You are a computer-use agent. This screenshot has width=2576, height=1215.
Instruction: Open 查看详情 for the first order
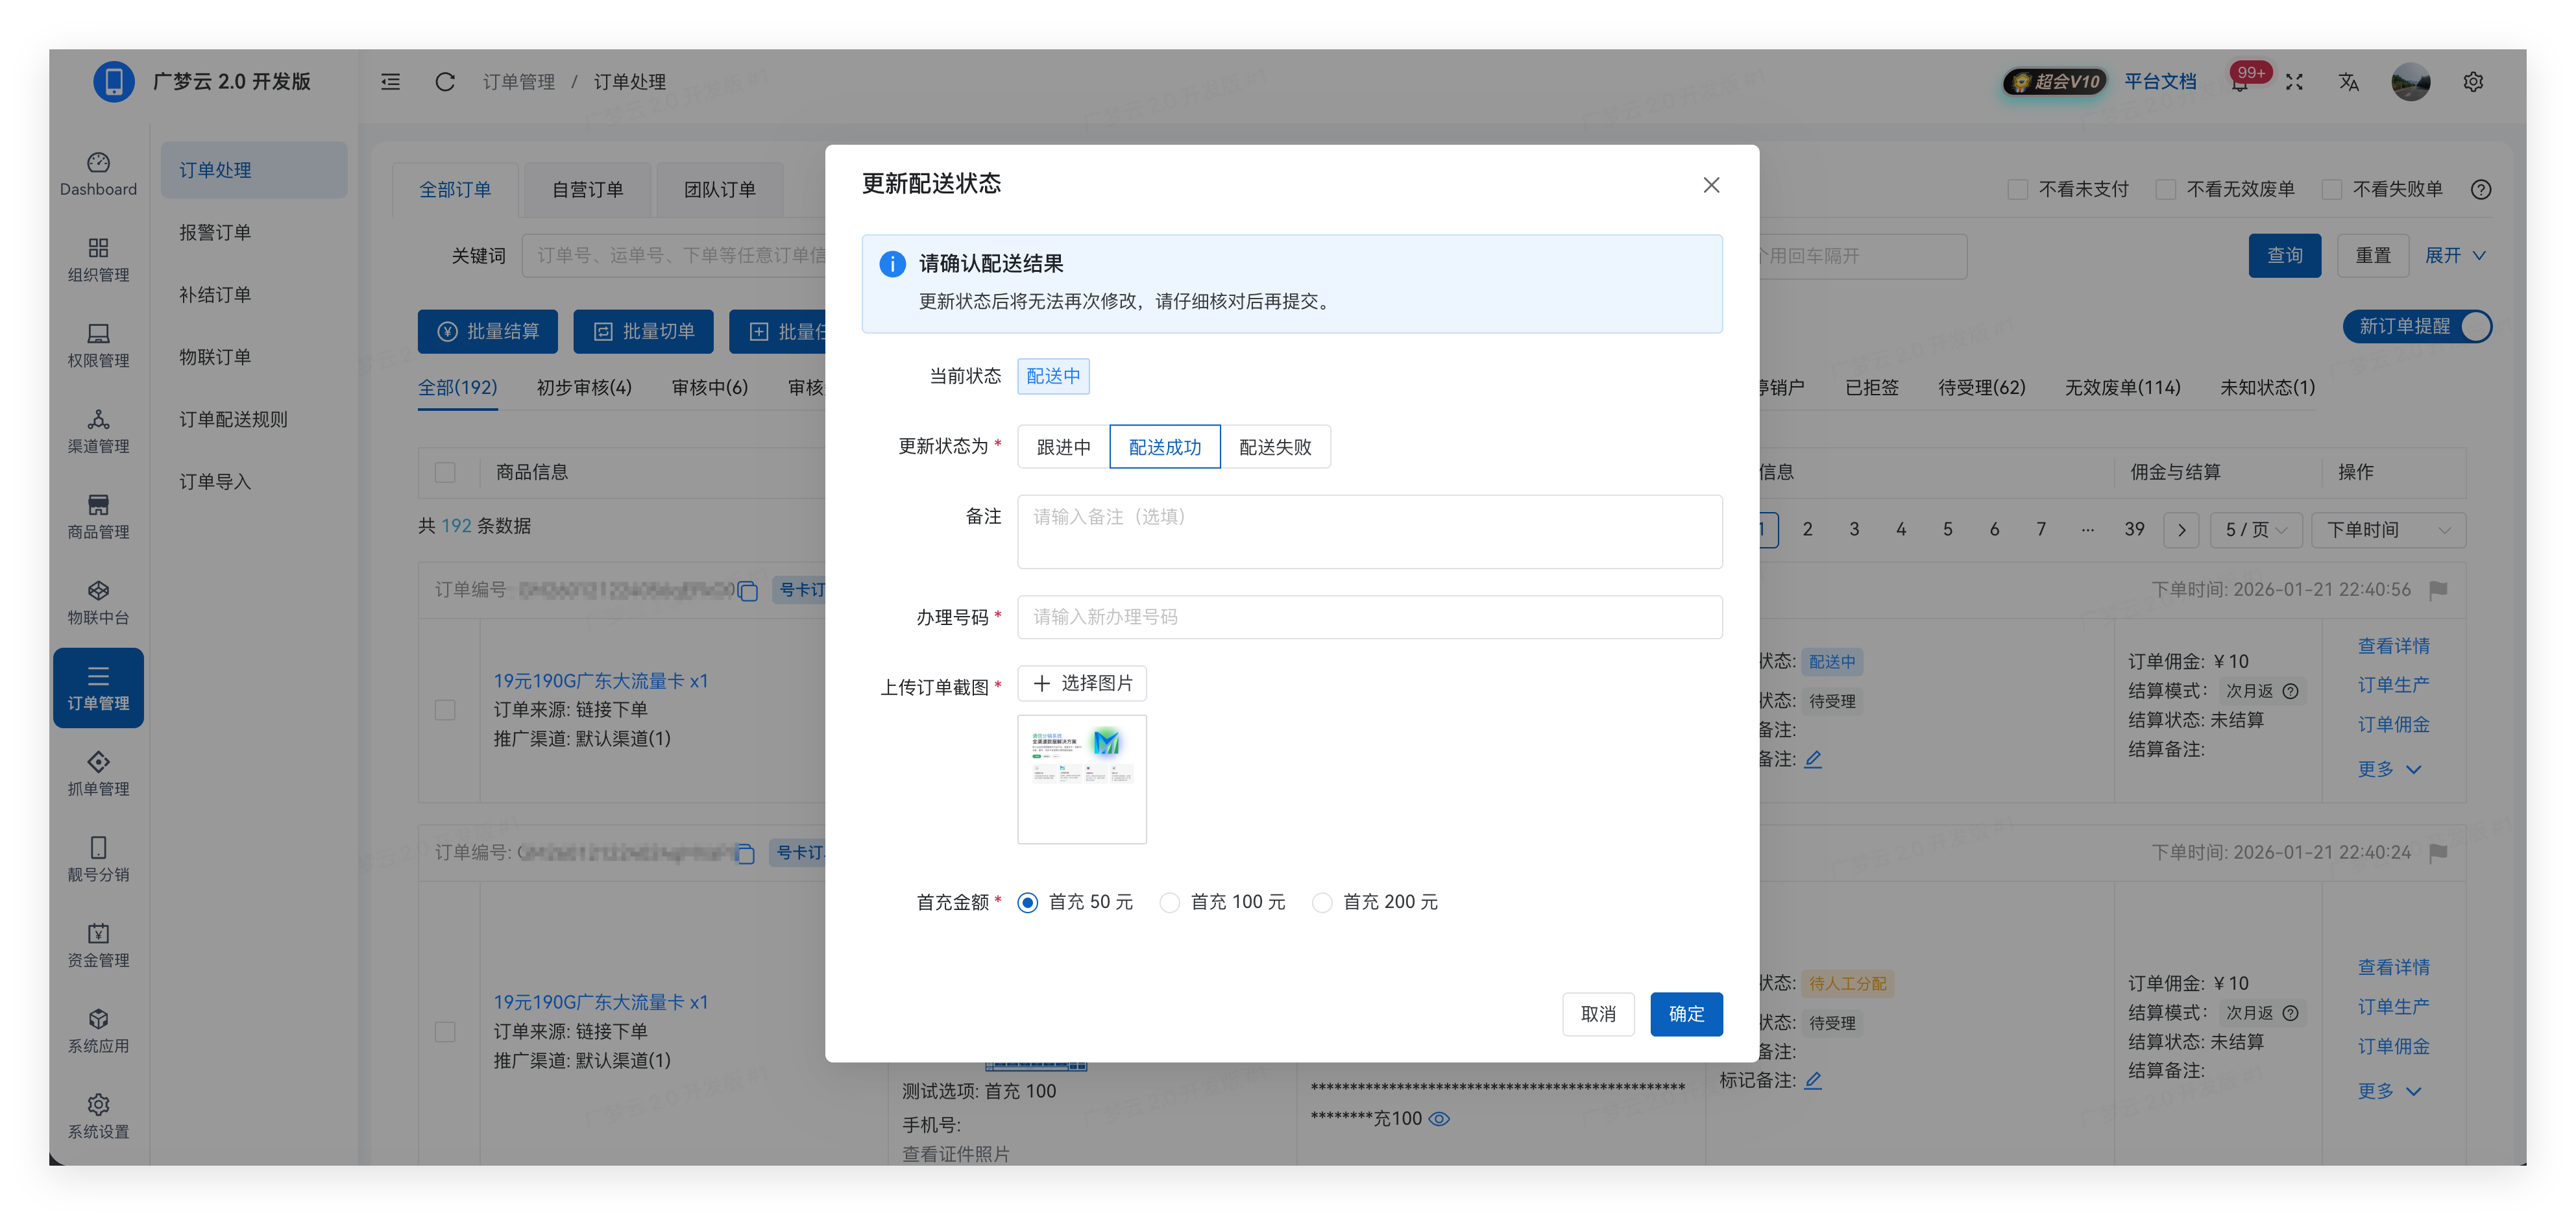[2394, 645]
